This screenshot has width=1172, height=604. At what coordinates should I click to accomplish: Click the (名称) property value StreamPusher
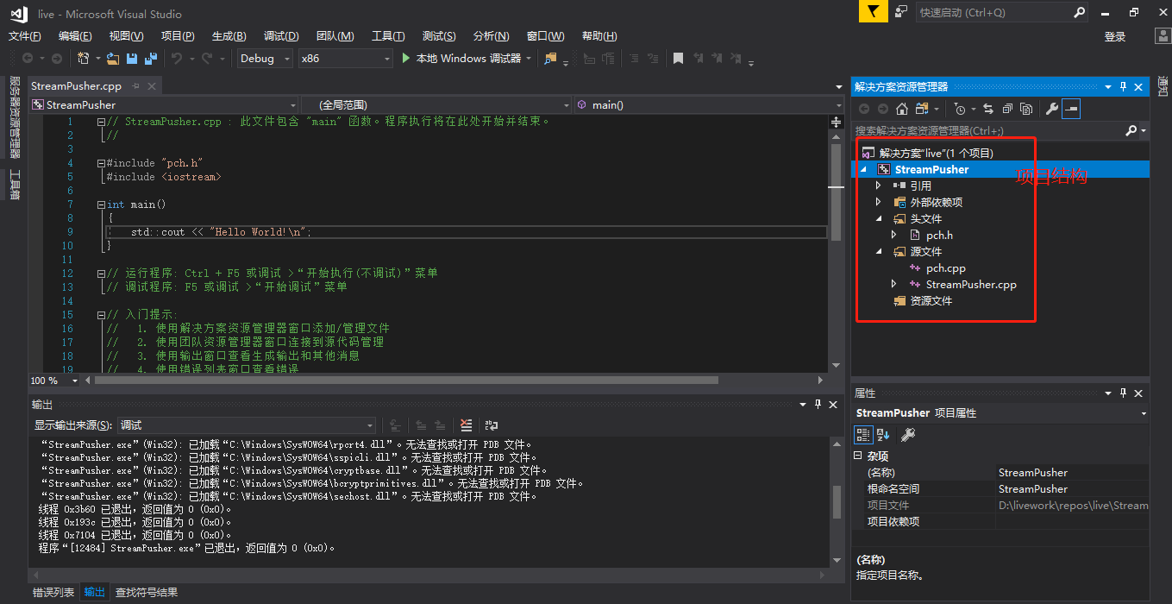pos(1072,473)
